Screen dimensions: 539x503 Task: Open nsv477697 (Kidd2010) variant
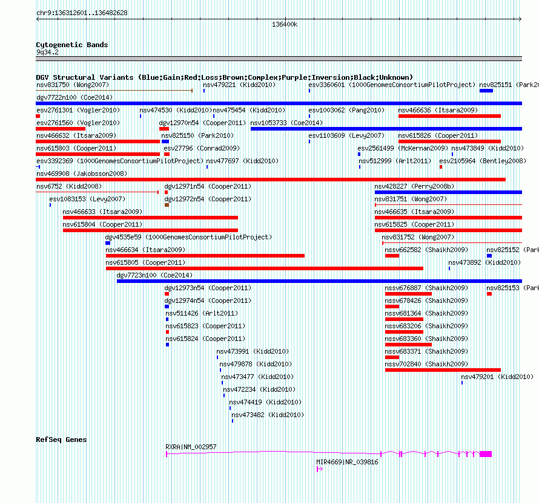click(x=242, y=161)
